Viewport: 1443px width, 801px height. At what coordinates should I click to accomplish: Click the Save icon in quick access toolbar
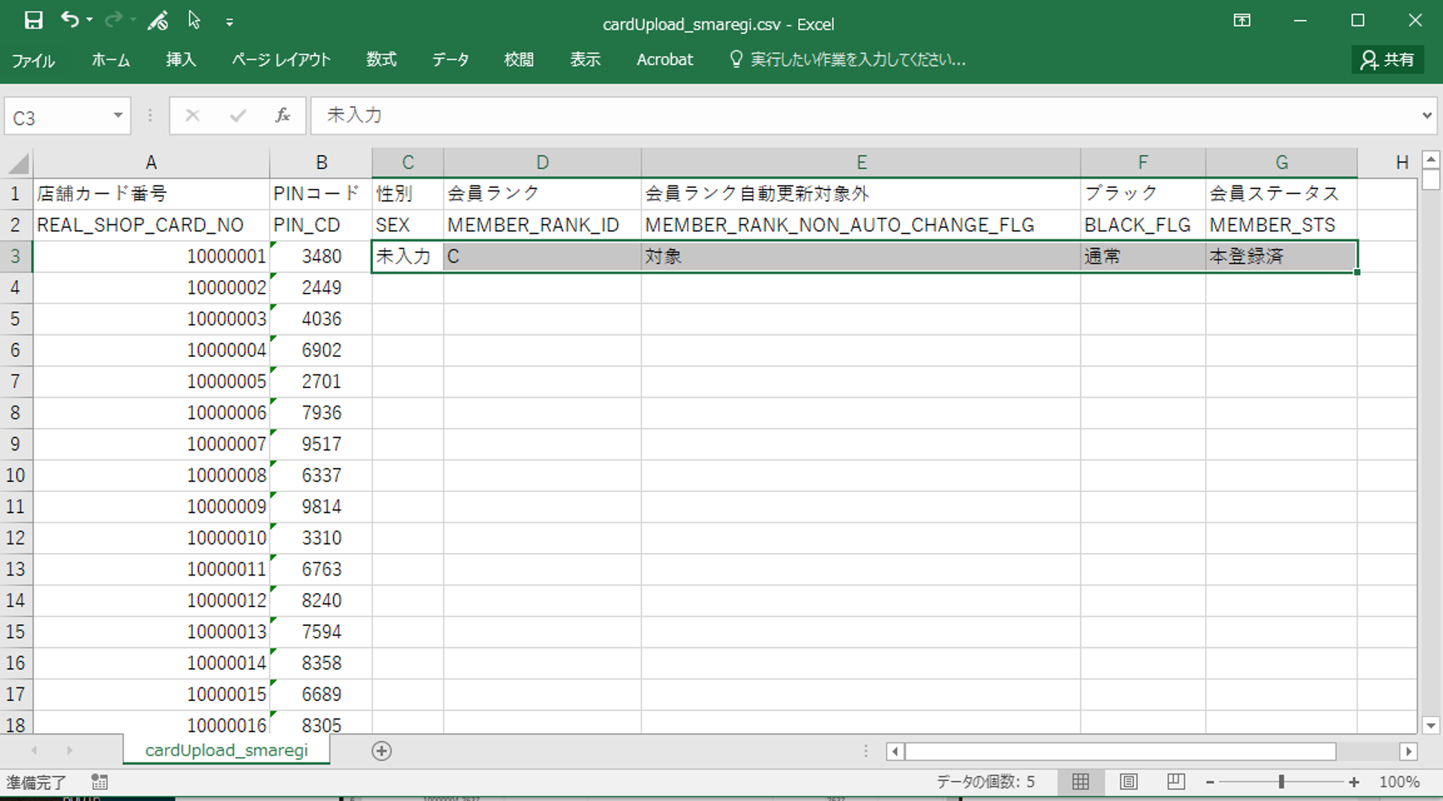click(33, 21)
